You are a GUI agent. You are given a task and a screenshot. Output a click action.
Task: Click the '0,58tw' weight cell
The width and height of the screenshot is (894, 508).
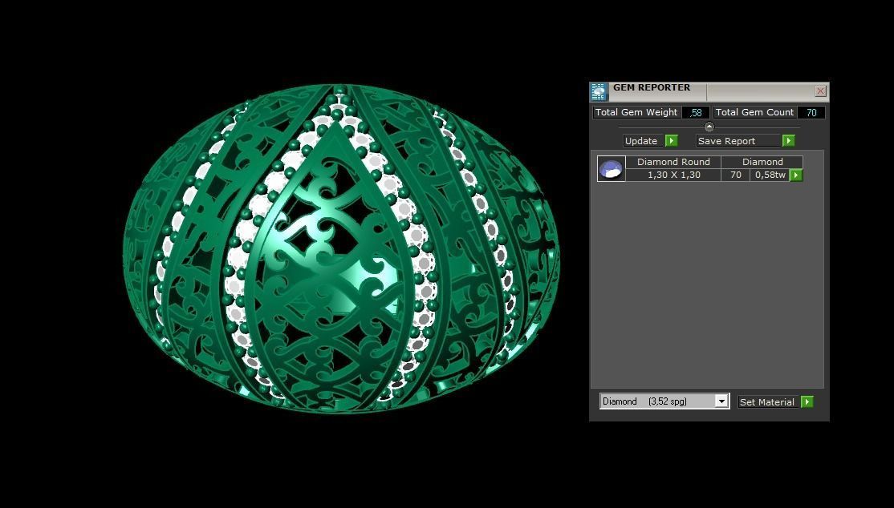[770, 175]
